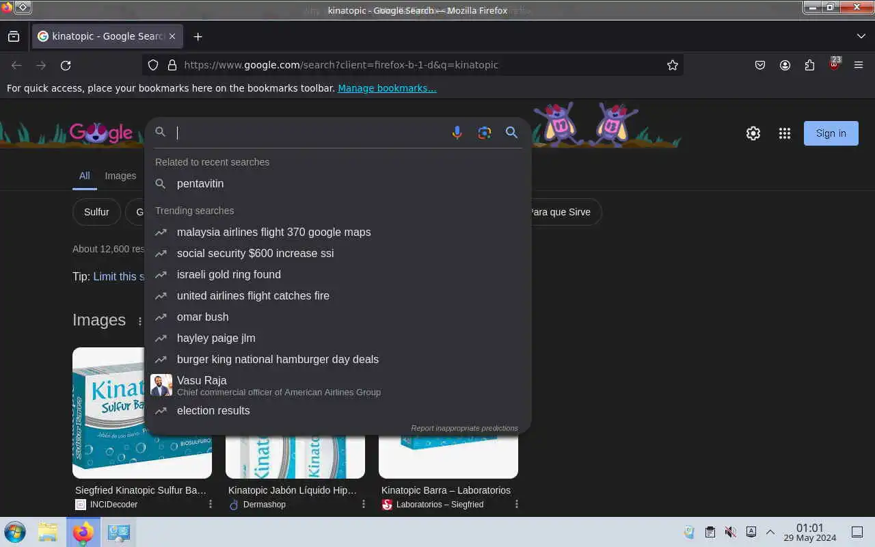
Task: Click the Manage bookmarks link
Action: click(x=387, y=88)
